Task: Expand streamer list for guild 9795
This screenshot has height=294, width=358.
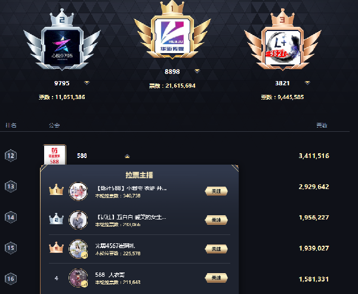Action: pyautogui.click(x=87, y=83)
